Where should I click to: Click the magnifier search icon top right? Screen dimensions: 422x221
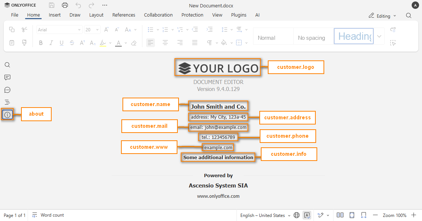coord(409,15)
